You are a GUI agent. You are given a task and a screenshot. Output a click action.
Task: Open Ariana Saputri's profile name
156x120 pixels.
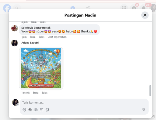coord(30,43)
